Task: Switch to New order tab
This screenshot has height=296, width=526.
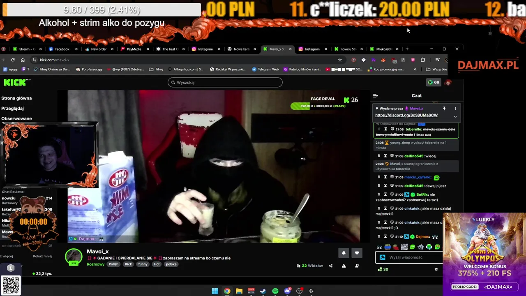Action: [x=99, y=49]
